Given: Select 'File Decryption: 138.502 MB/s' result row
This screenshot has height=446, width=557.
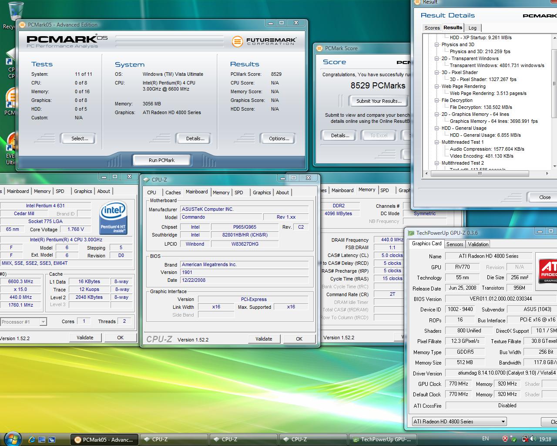Looking at the screenshot, I should pos(481,107).
